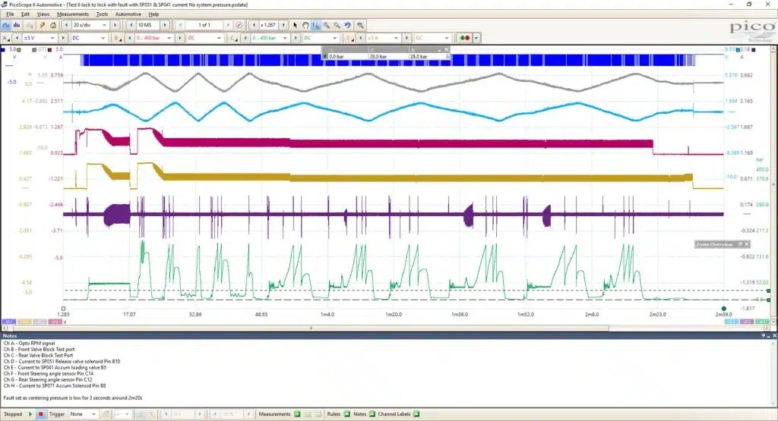
Task: Click the zoom-out magnifier icon
Action: [337, 25]
